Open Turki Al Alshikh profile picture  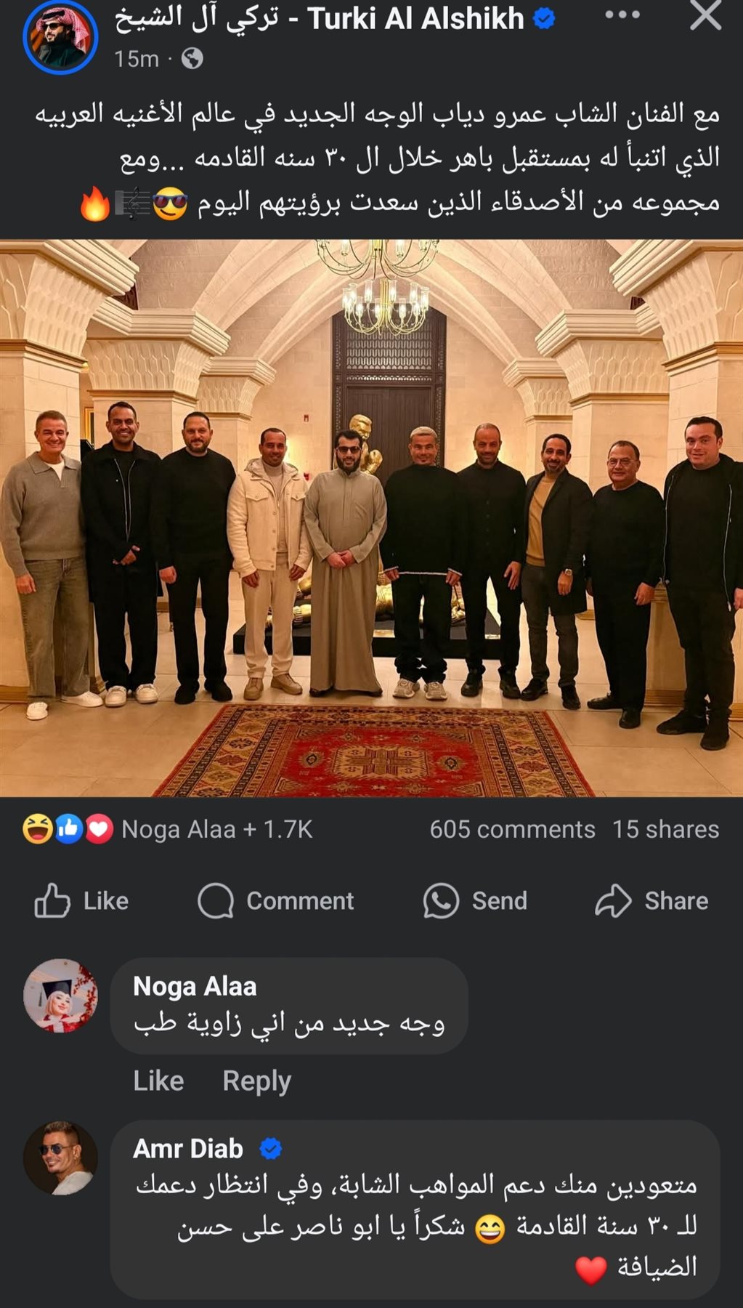tap(60, 36)
